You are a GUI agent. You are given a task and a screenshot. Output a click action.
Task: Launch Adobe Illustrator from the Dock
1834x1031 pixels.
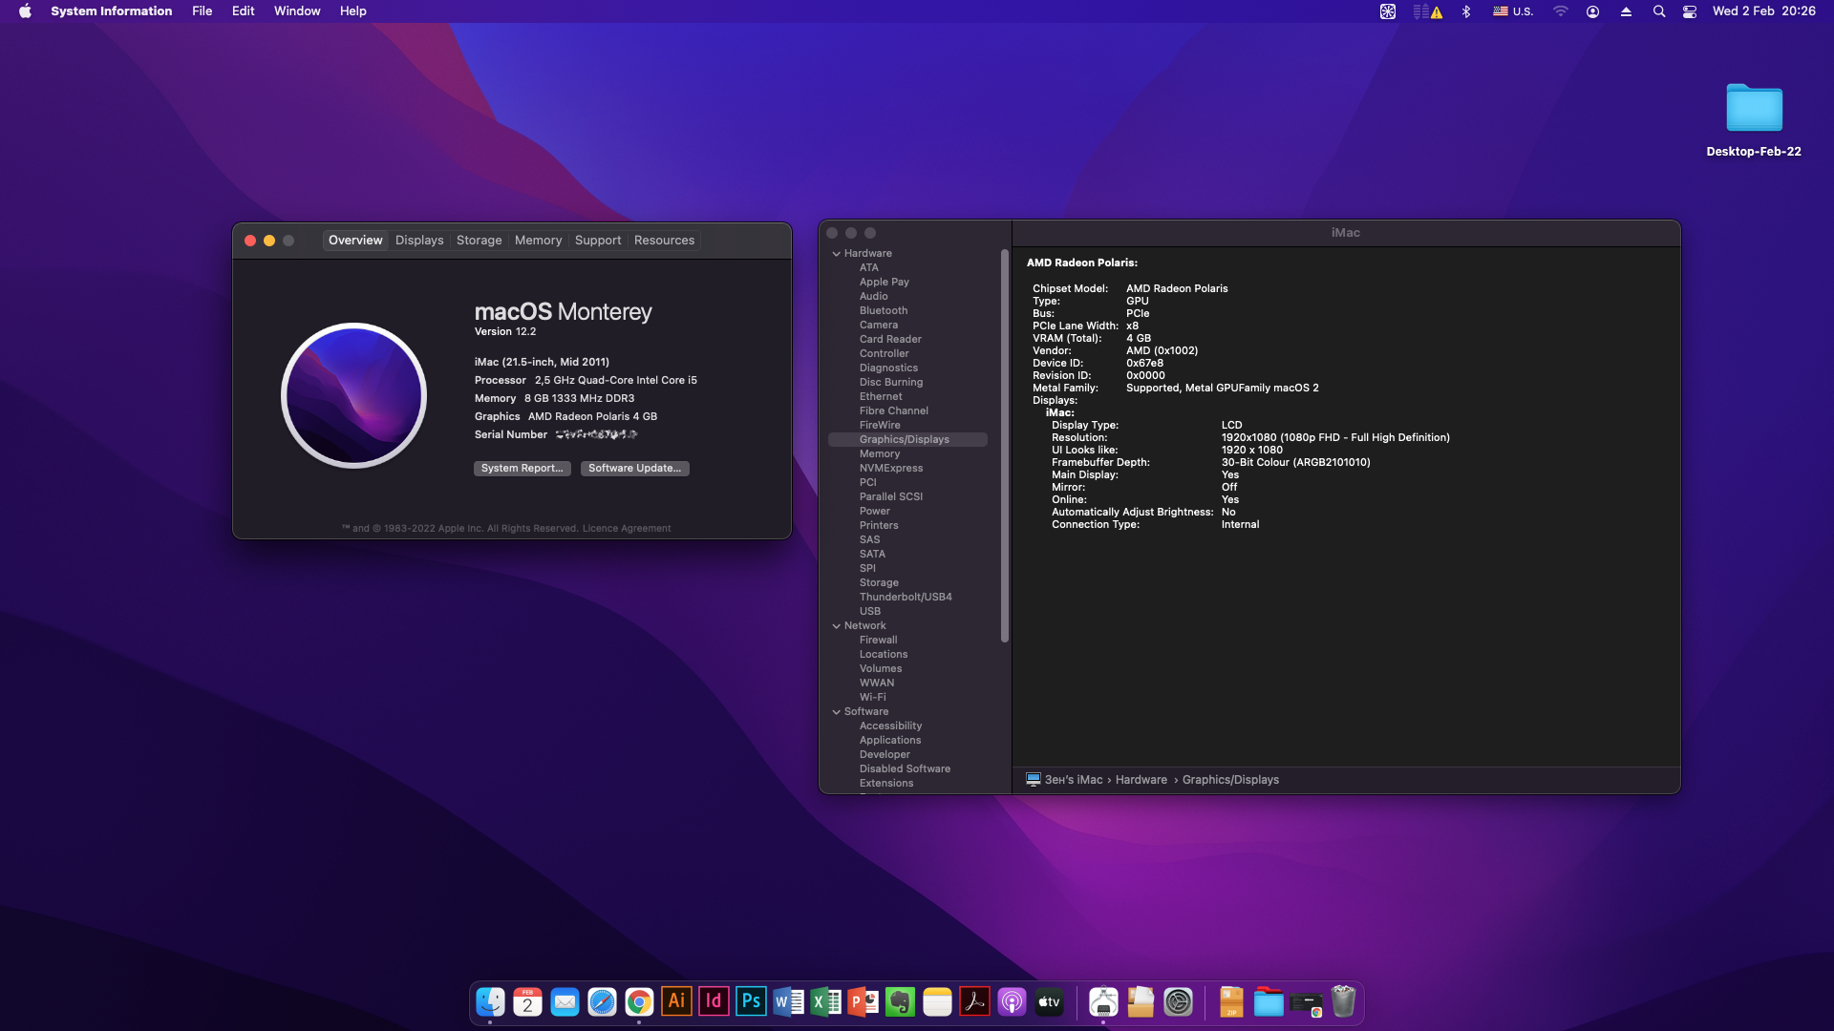[x=677, y=1001]
